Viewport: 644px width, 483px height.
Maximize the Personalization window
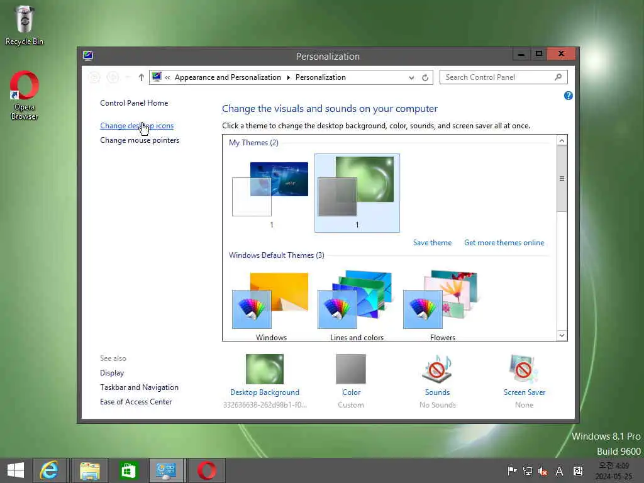539,54
